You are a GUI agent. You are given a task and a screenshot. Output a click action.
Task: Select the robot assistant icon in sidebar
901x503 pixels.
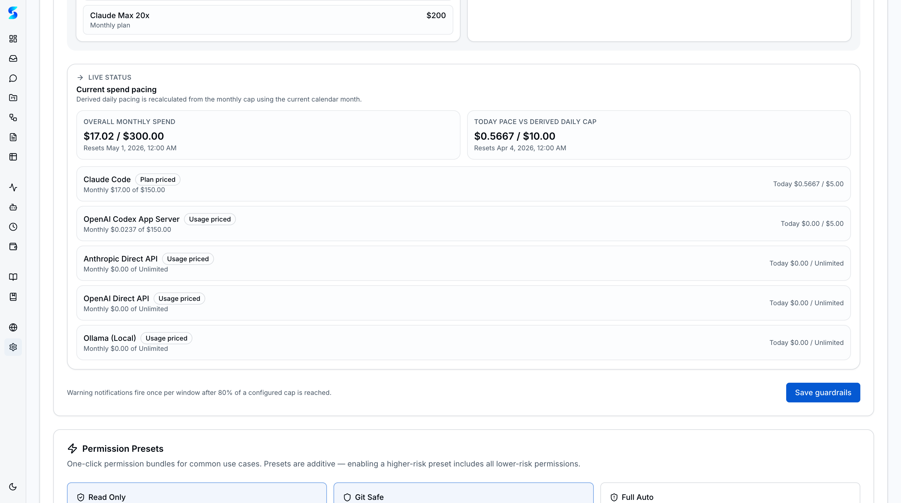13,207
